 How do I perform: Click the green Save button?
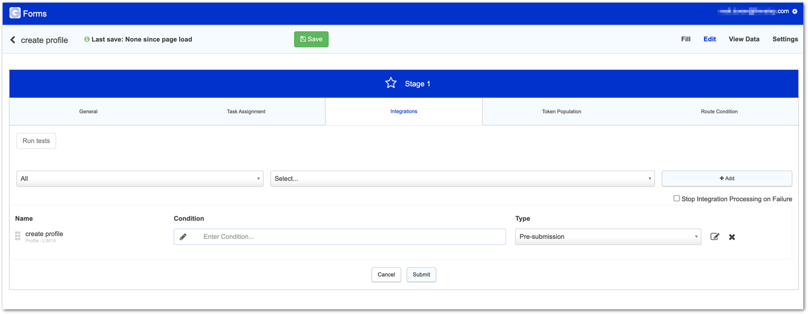(311, 39)
